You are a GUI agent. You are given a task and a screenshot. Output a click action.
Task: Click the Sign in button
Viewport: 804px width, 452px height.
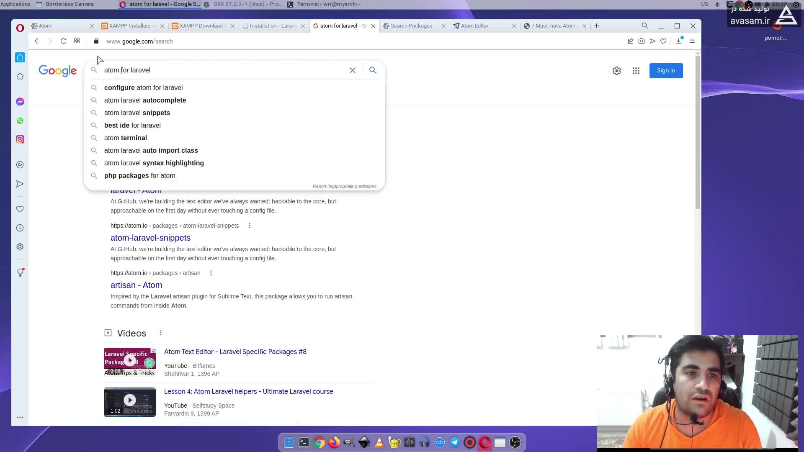point(666,71)
